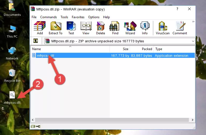Select the mfrpcss.dll file on desktop

12,97
